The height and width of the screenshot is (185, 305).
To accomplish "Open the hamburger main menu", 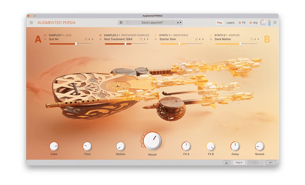I will click(31, 23).
